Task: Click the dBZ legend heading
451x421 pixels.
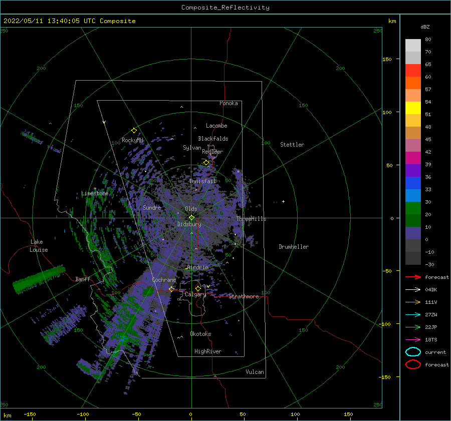Action: [425, 27]
